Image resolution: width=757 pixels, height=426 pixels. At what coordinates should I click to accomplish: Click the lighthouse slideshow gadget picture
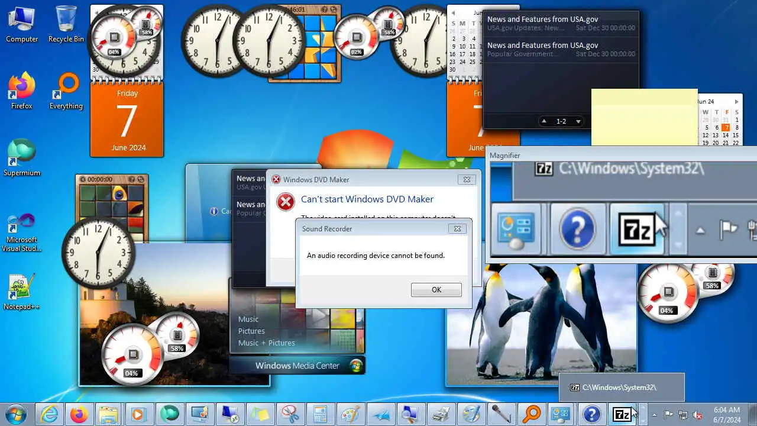click(174, 314)
